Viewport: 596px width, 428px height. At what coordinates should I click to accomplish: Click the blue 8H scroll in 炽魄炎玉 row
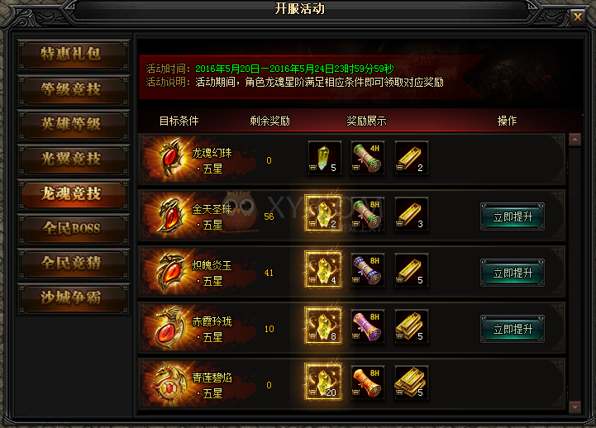[x=367, y=270]
